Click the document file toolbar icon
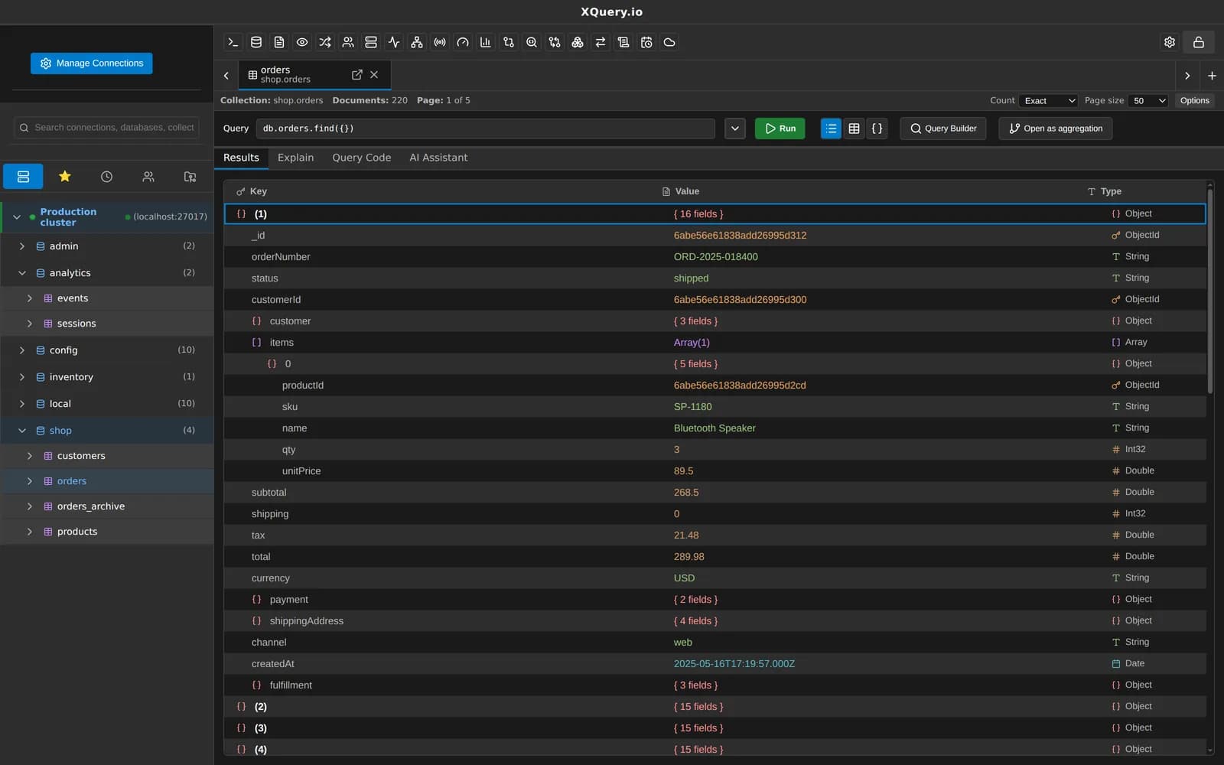 [279, 42]
